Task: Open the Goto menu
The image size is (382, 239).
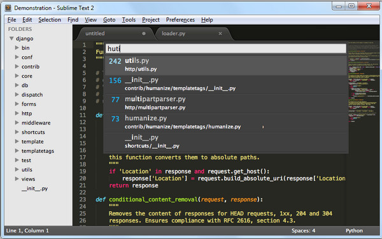Action: point(109,20)
